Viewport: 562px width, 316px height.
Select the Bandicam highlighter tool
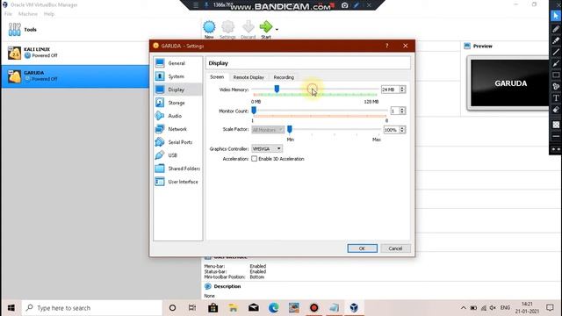[556, 40]
